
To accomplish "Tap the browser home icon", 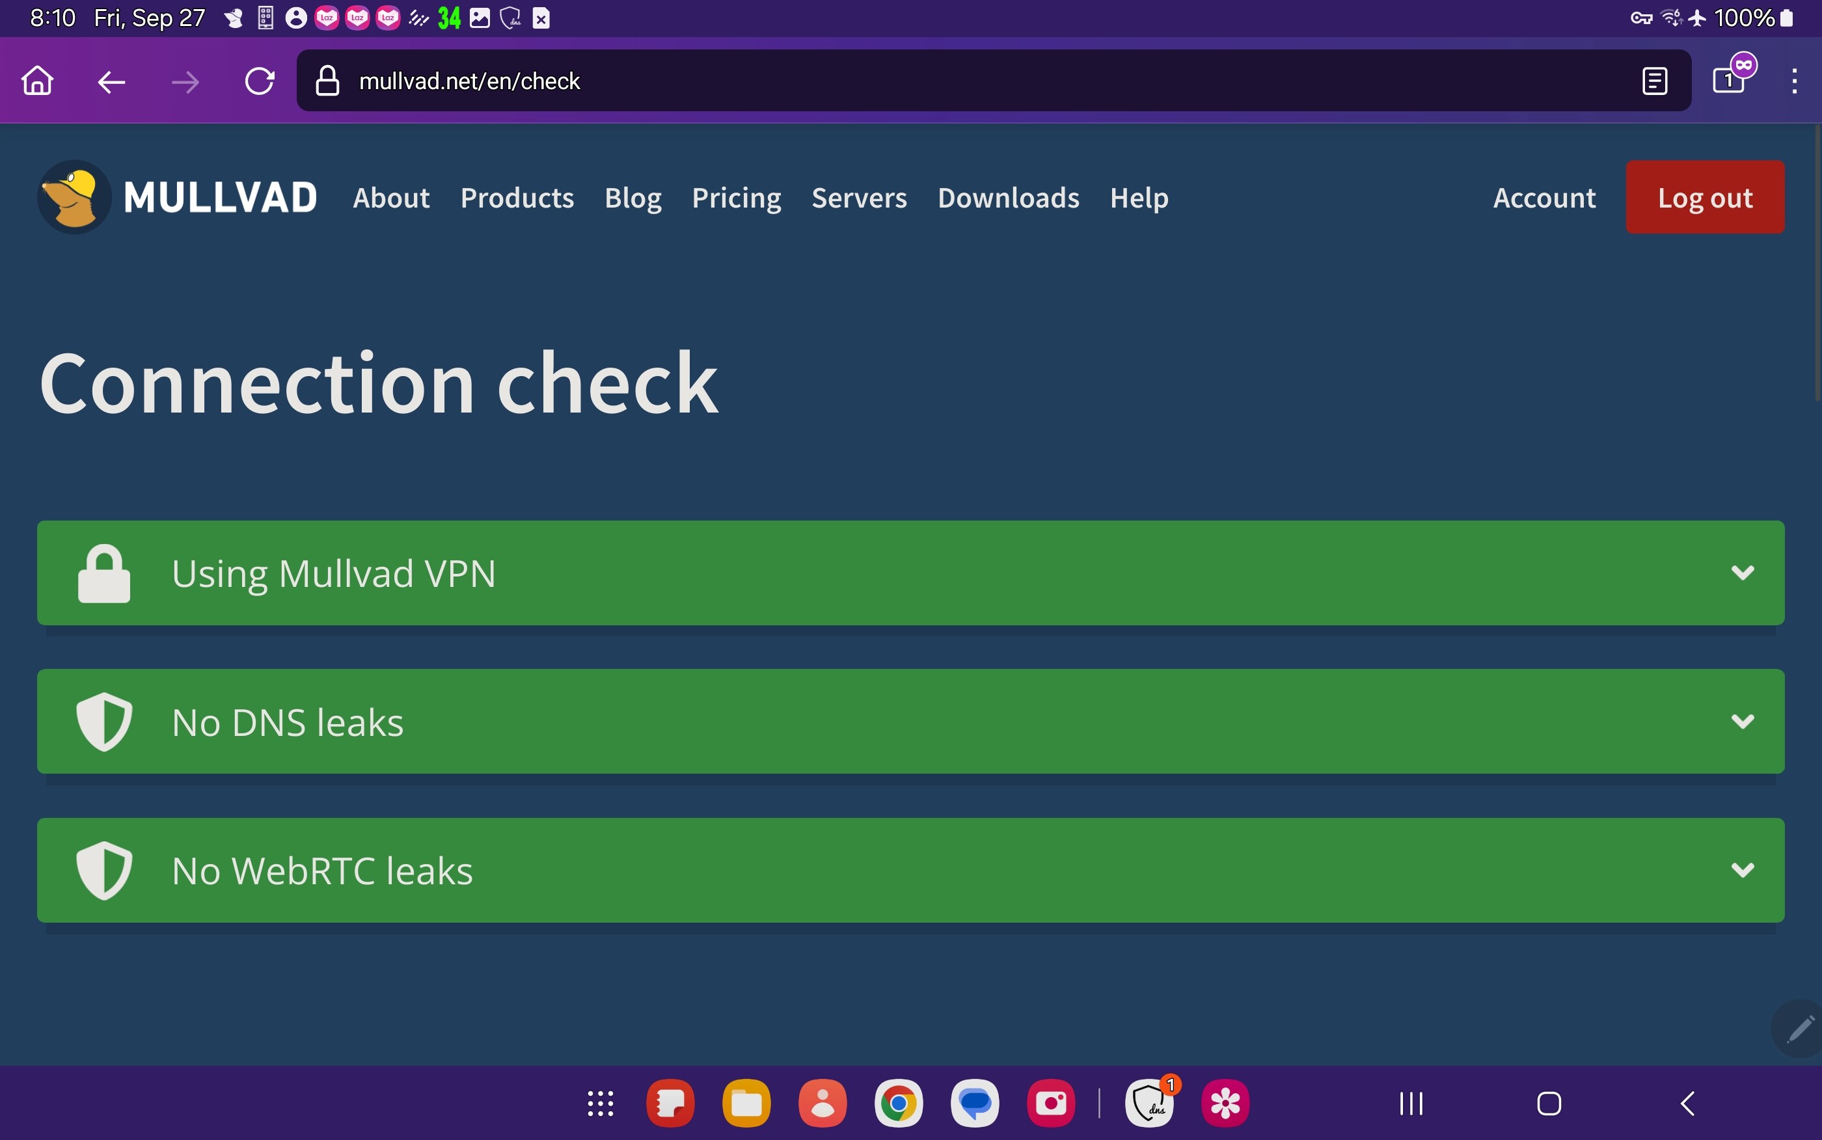I will point(37,81).
